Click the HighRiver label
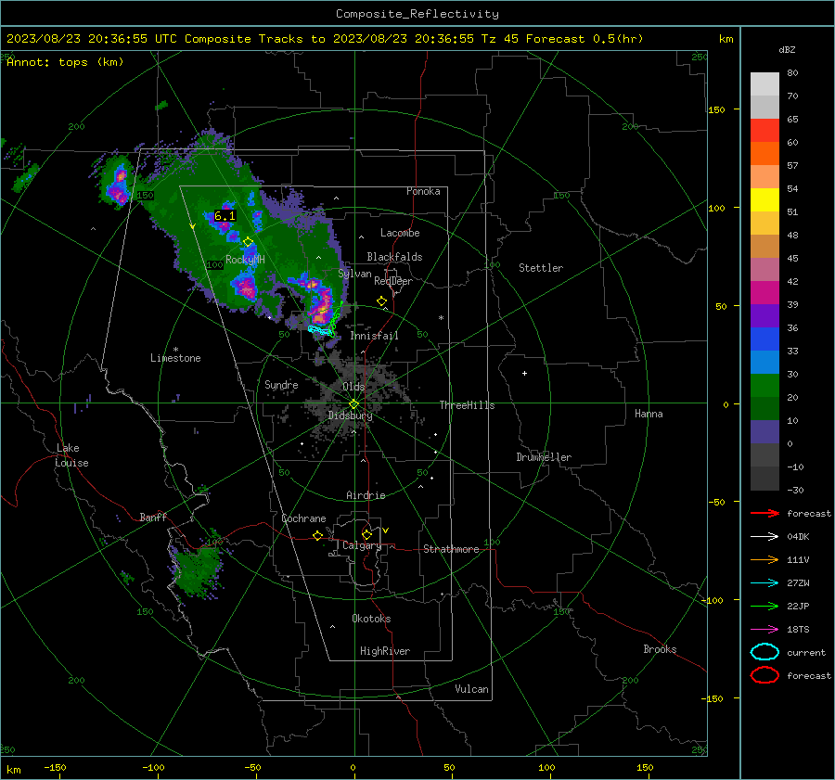835x780 pixels. coord(385,651)
